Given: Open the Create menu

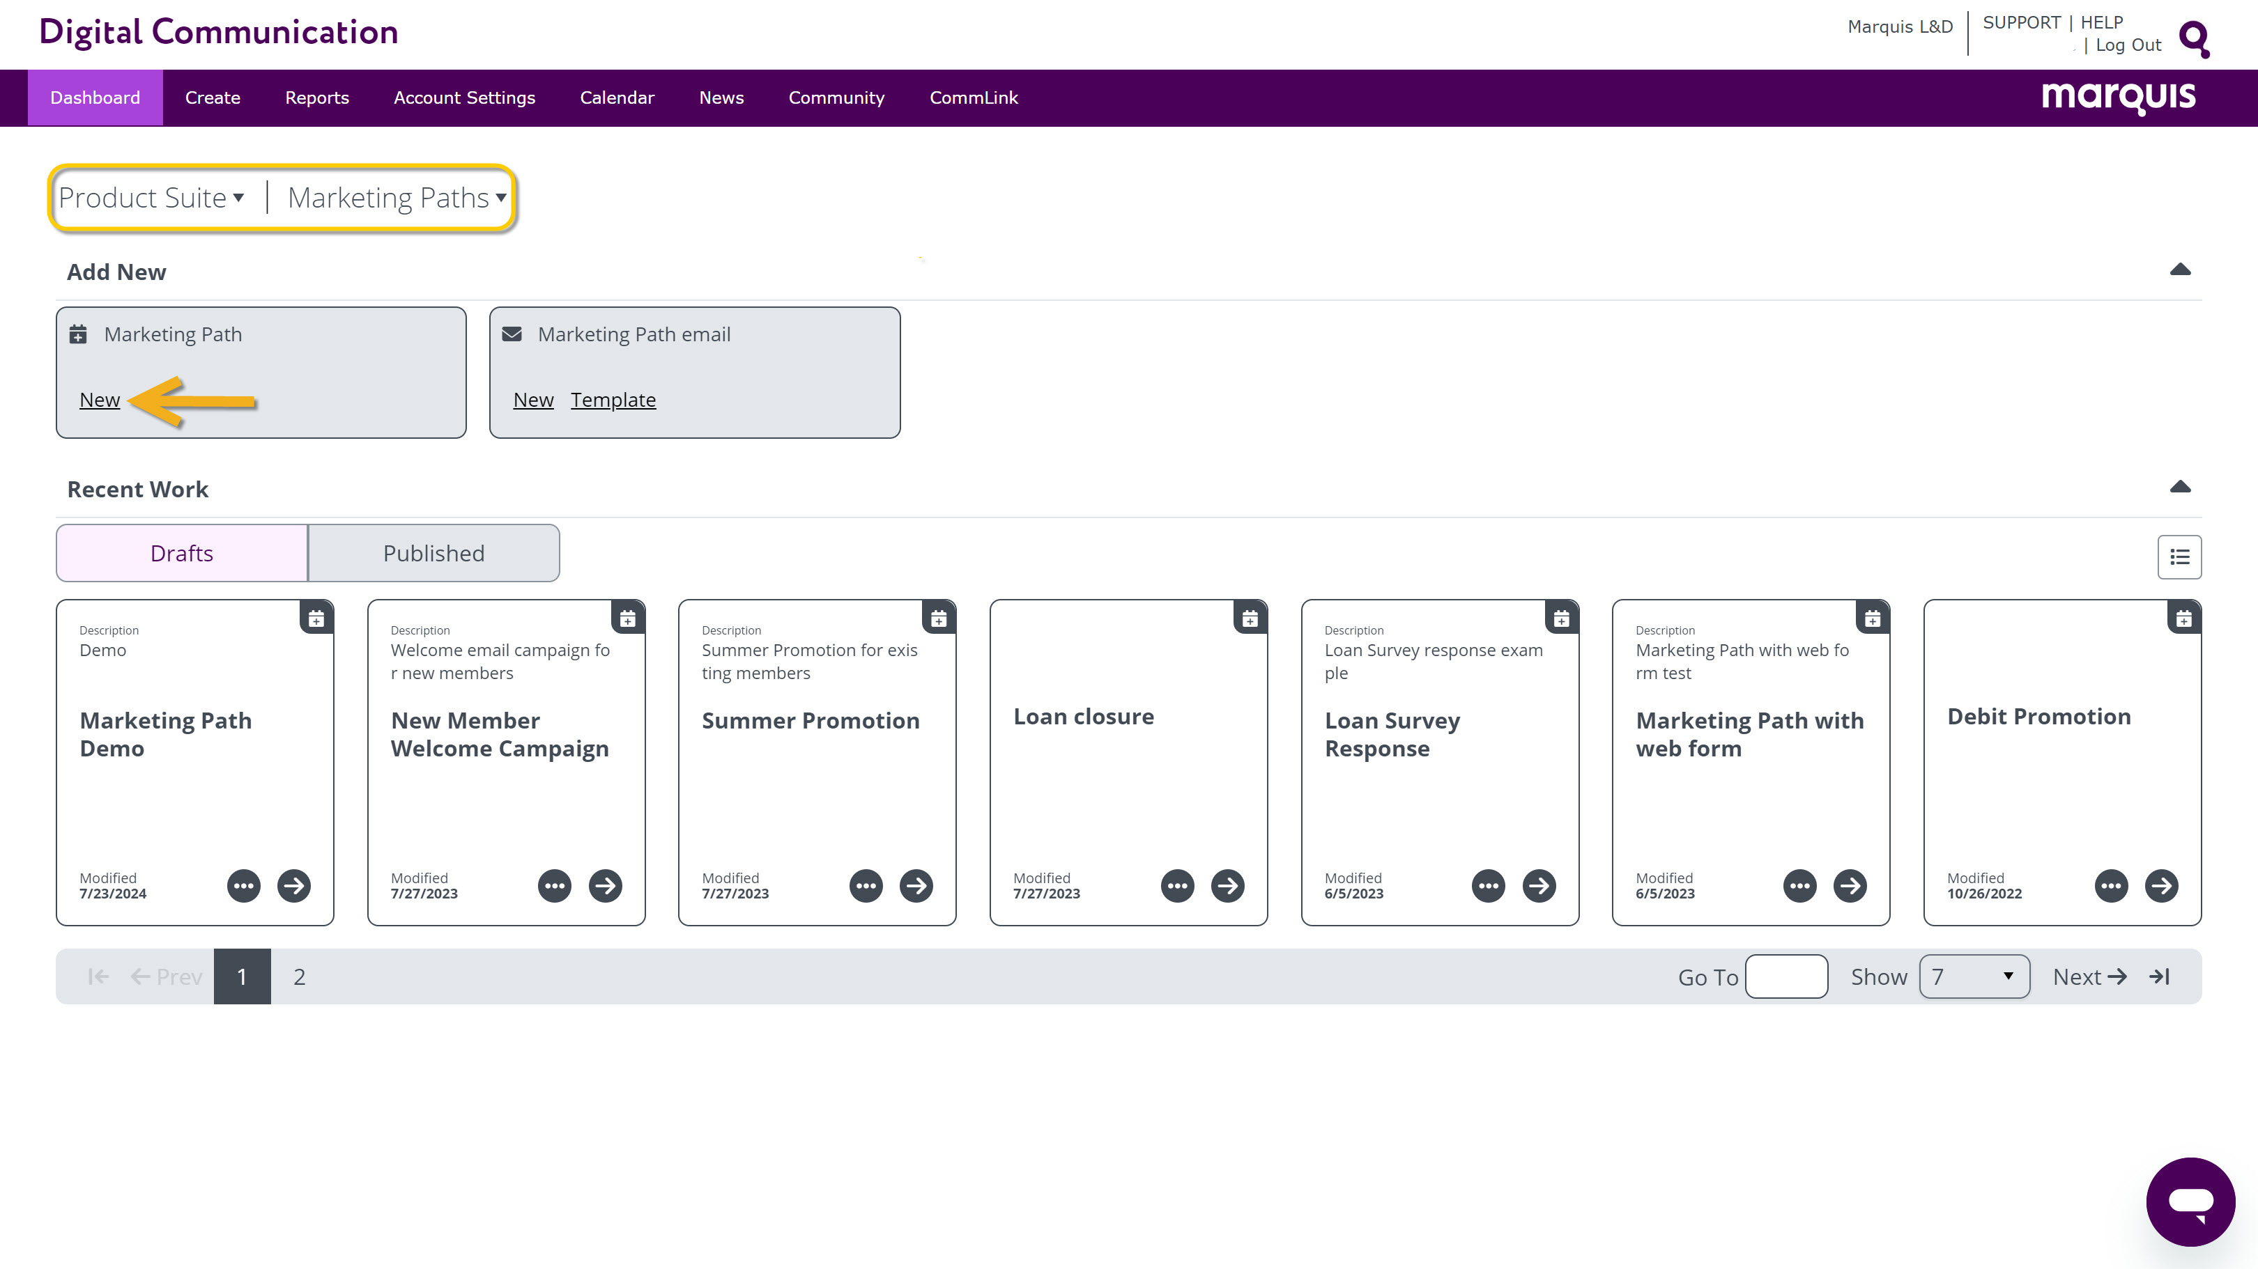Looking at the screenshot, I should (x=212, y=98).
